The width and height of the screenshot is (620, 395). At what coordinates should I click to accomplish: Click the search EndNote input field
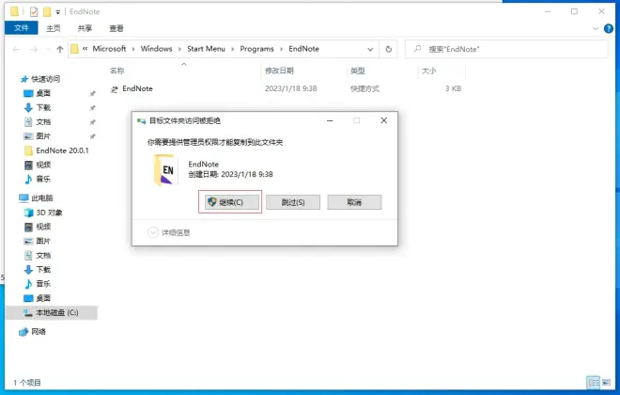(x=506, y=49)
